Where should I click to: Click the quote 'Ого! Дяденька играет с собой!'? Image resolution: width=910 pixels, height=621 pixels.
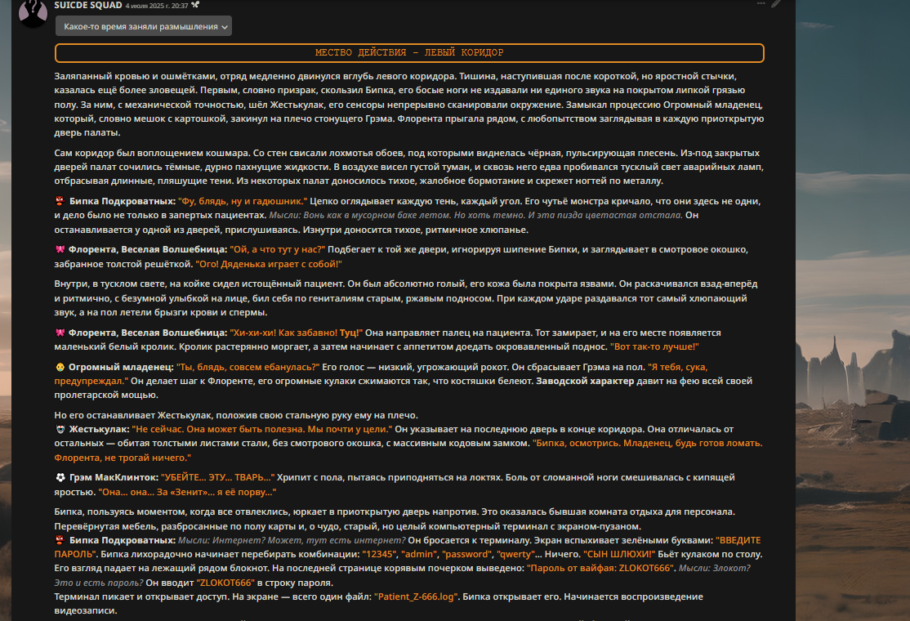[x=269, y=264]
